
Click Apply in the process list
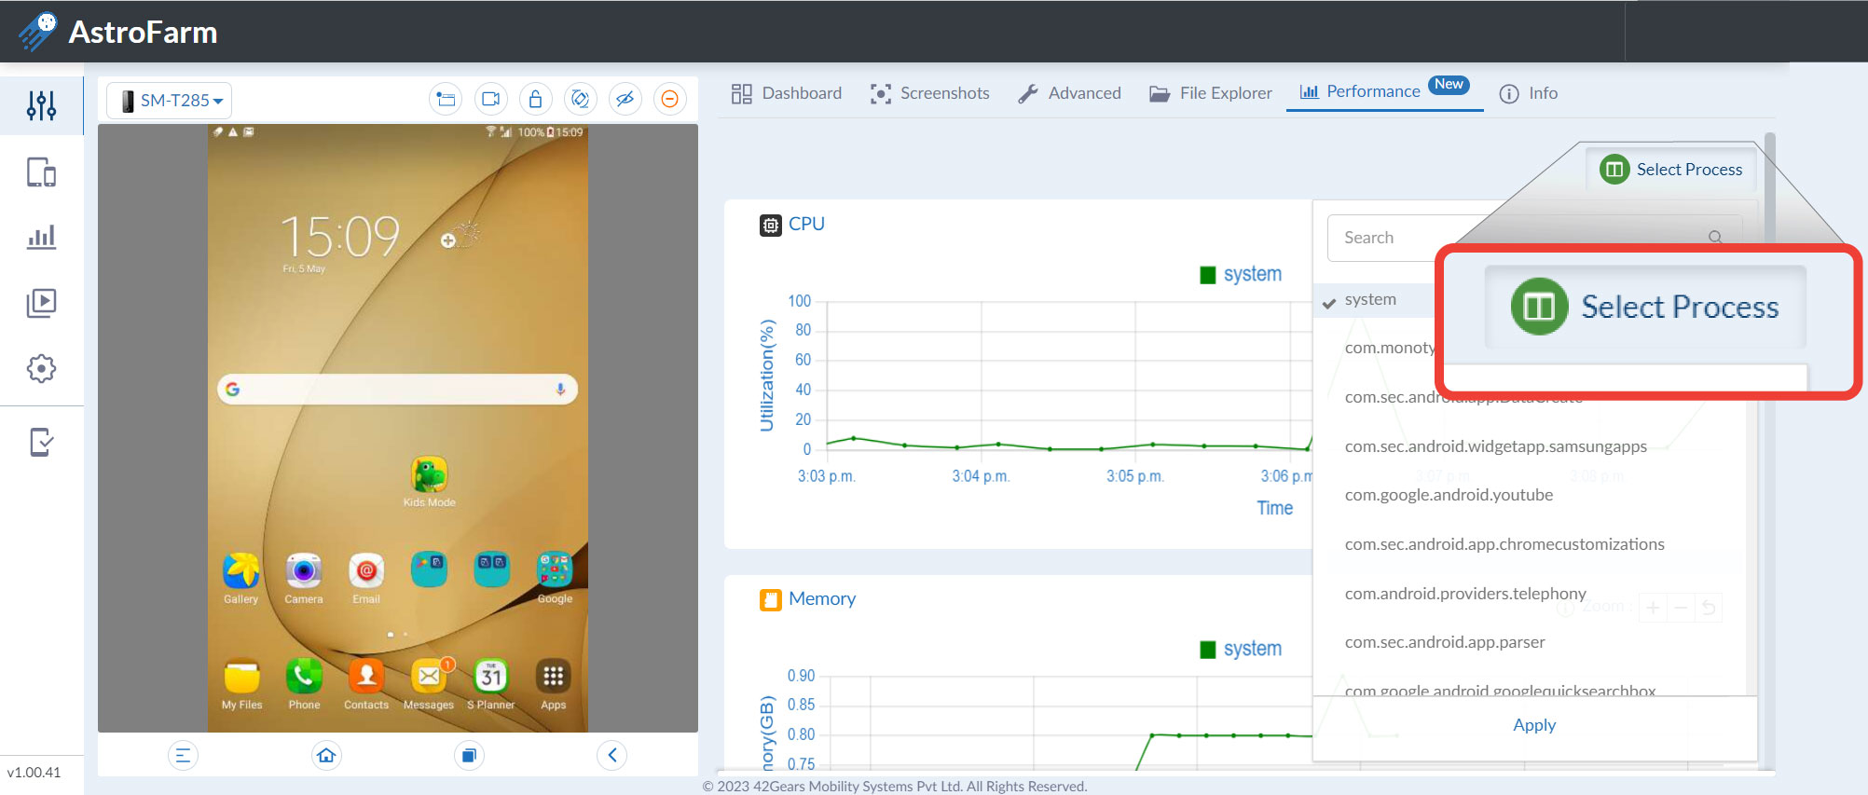(1534, 725)
